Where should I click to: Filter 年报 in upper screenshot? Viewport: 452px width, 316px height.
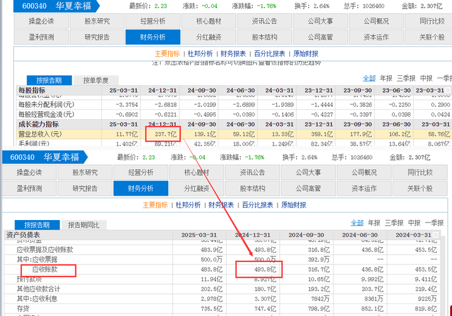click(x=385, y=78)
